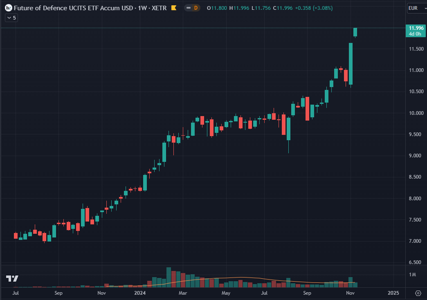427x300 pixels.
Task: Click the 8.000 price axis label
Action: (415, 199)
